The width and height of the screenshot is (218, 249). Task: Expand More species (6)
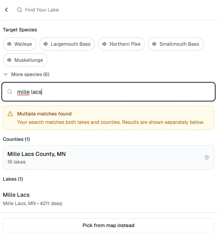coord(26,74)
